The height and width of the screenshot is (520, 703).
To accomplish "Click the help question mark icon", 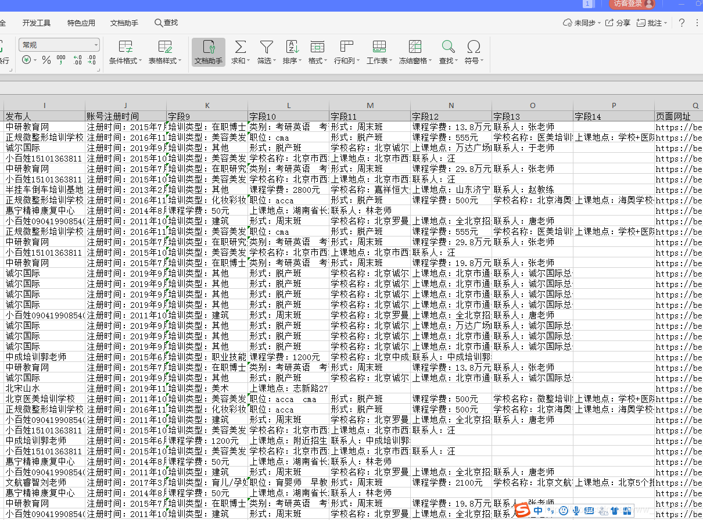I will (682, 23).
